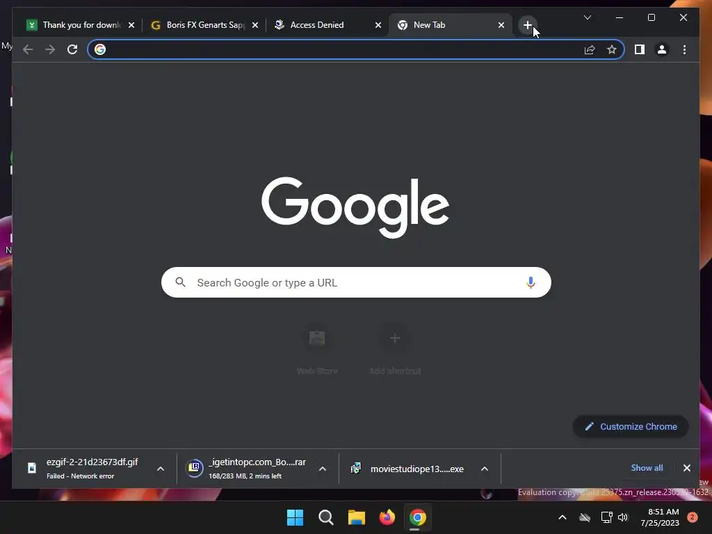Click the magnifier icon in the search box

[180, 282]
